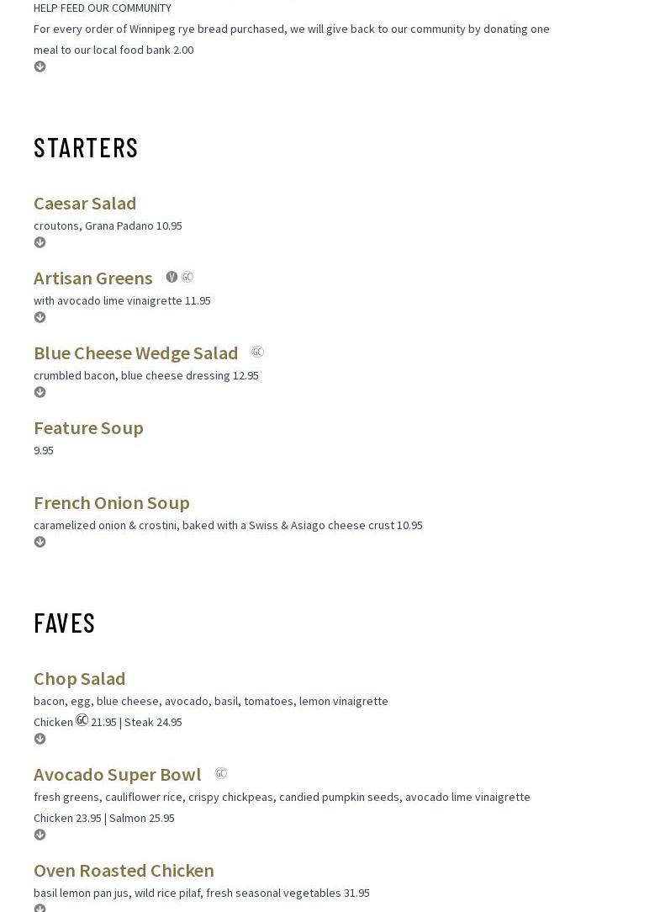Open the Chop Salad menu item

point(79,678)
